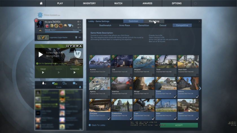Image resolution: width=237 pixels, height=133 pixels.
Task: Click the trophy wins icon
Action: [76, 37]
